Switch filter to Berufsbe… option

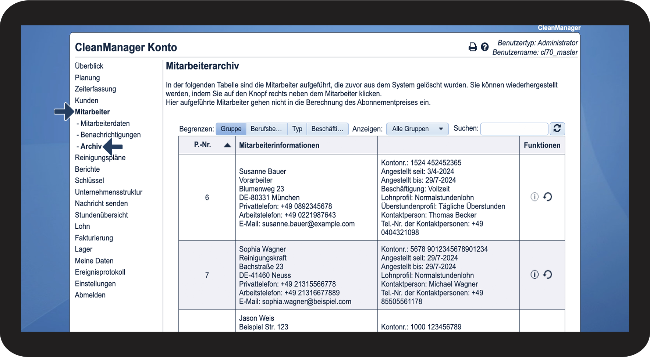(266, 129)
